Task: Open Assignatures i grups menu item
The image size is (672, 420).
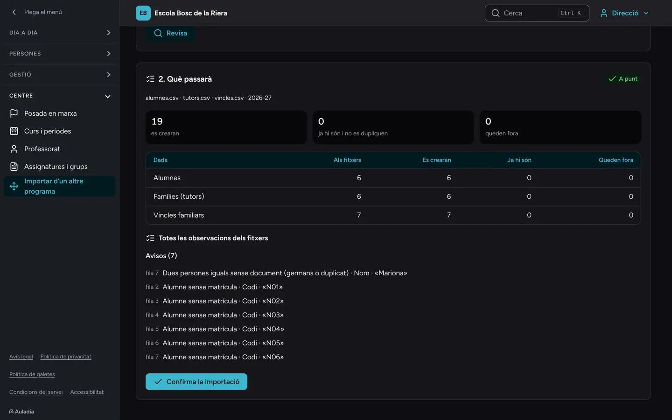Action: [60, 167]
